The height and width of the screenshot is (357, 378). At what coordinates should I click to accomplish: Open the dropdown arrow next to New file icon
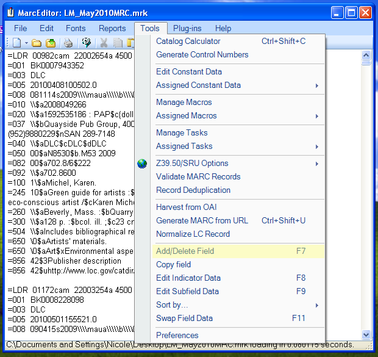[x=25, y=43]
